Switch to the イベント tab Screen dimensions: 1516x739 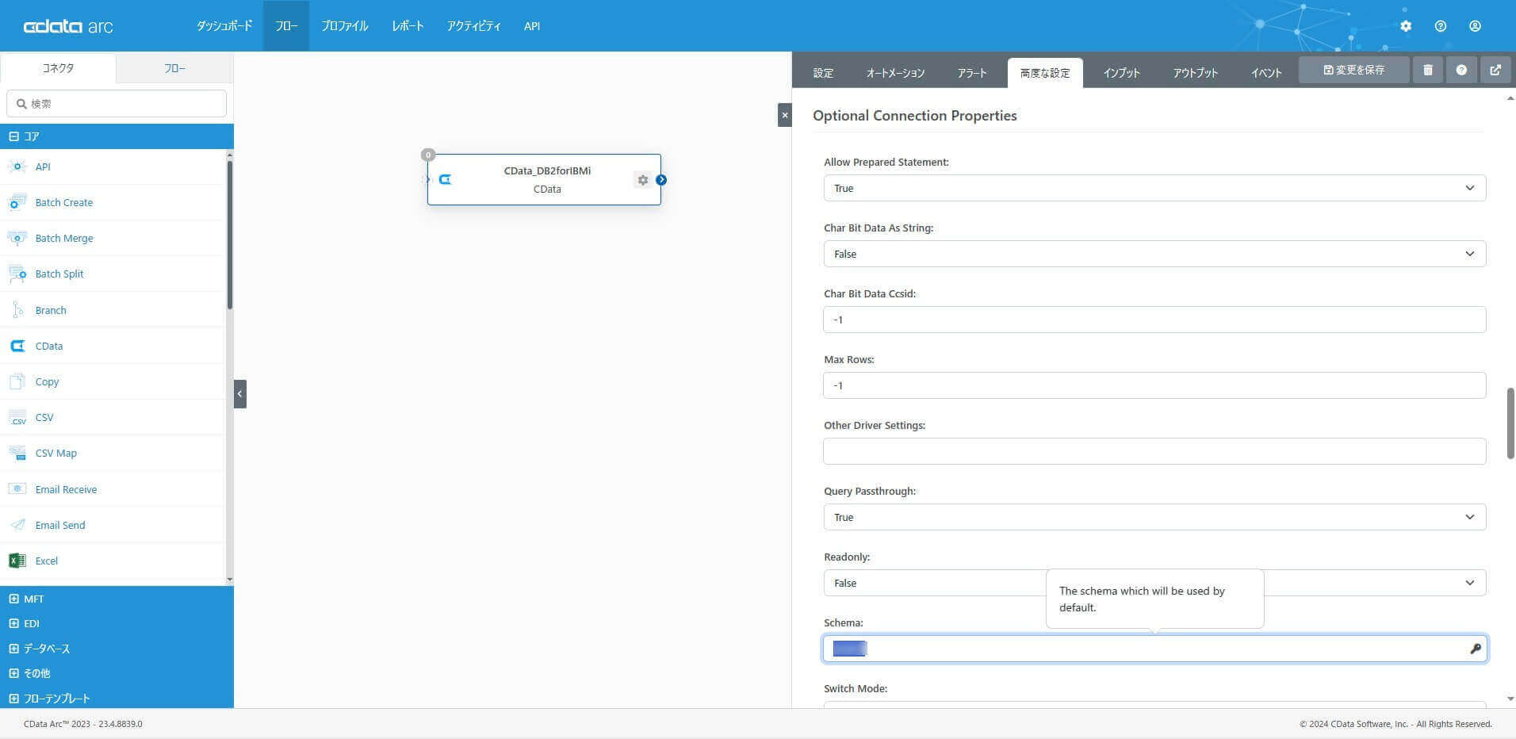tap(1266, 73)
